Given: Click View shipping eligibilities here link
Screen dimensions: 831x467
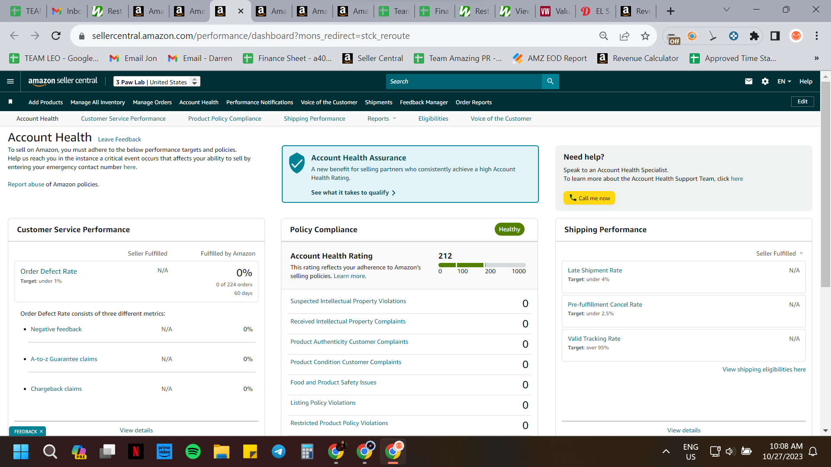Looking at the screenshot, I should [764, 369].
